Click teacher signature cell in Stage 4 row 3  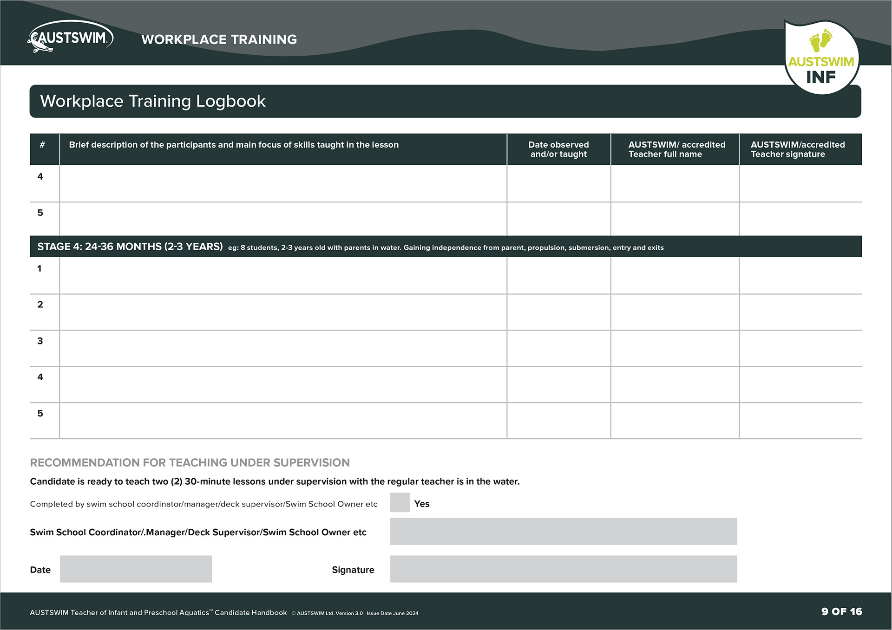click(x=800, y=348)
